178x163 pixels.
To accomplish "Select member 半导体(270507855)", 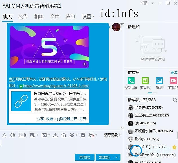I will (151, 107).
